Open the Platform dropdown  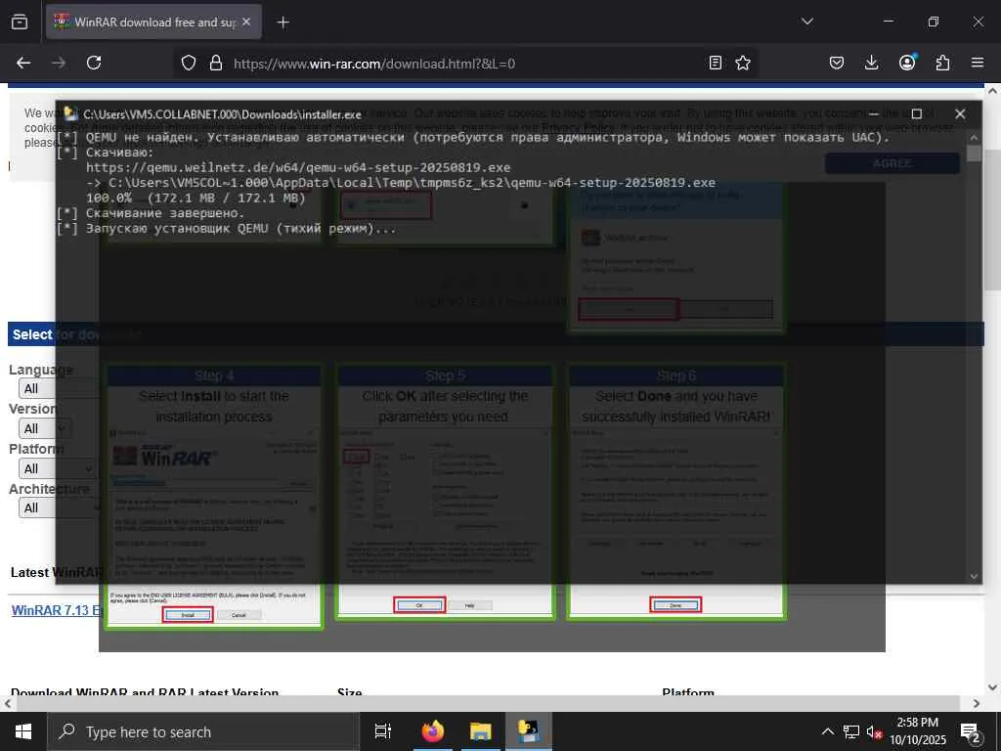coord(58,468)
